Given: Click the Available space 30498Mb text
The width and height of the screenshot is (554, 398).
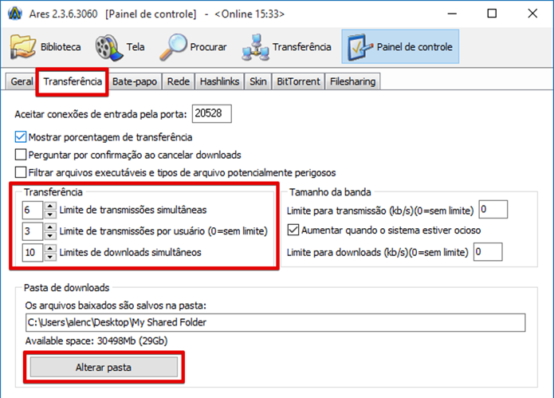Looking at the screenshot, I should click(x=96, y=341).
